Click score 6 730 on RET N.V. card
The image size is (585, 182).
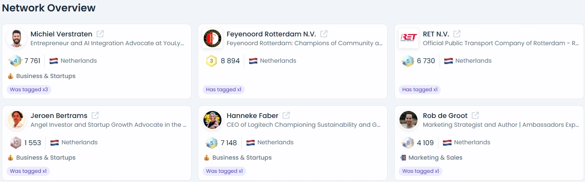click(426, 61)
